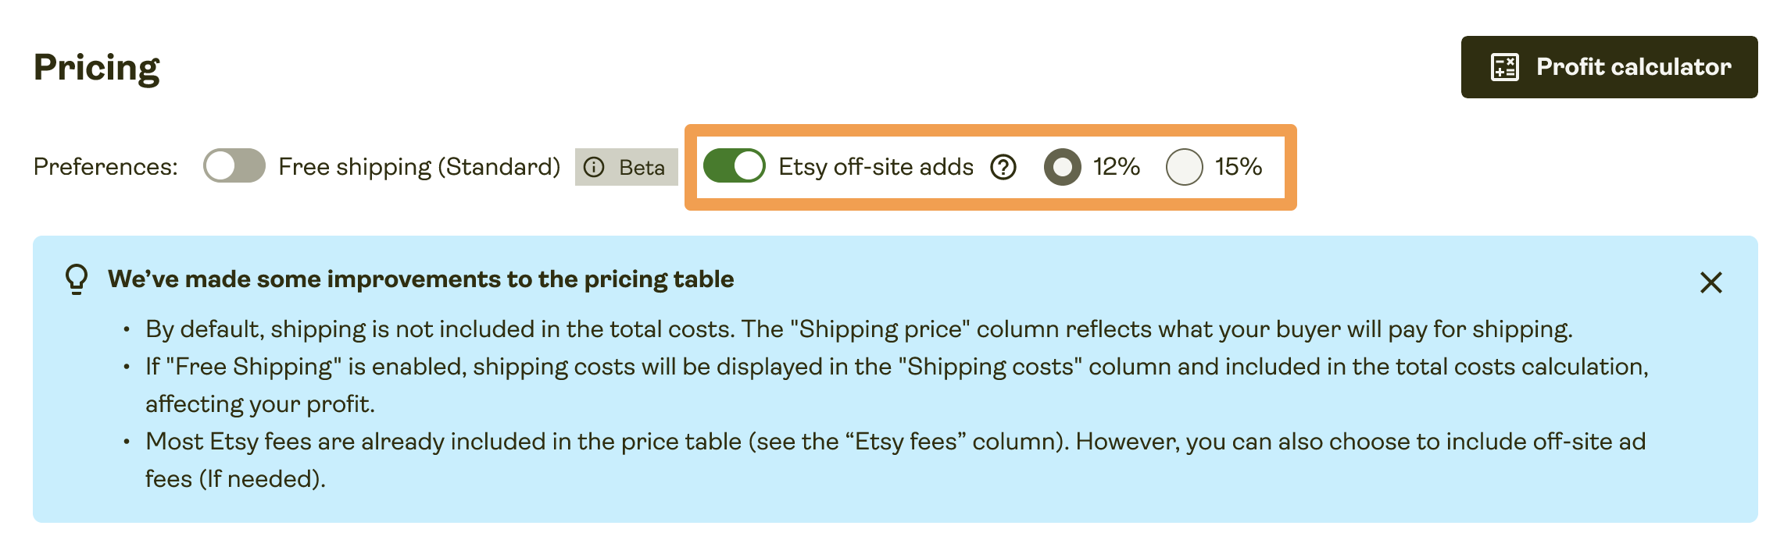This screenshot has height=554, width=1791.
Task: Click the info icon beside Beta
Action: pyautogui.click(x=594, y=167)
